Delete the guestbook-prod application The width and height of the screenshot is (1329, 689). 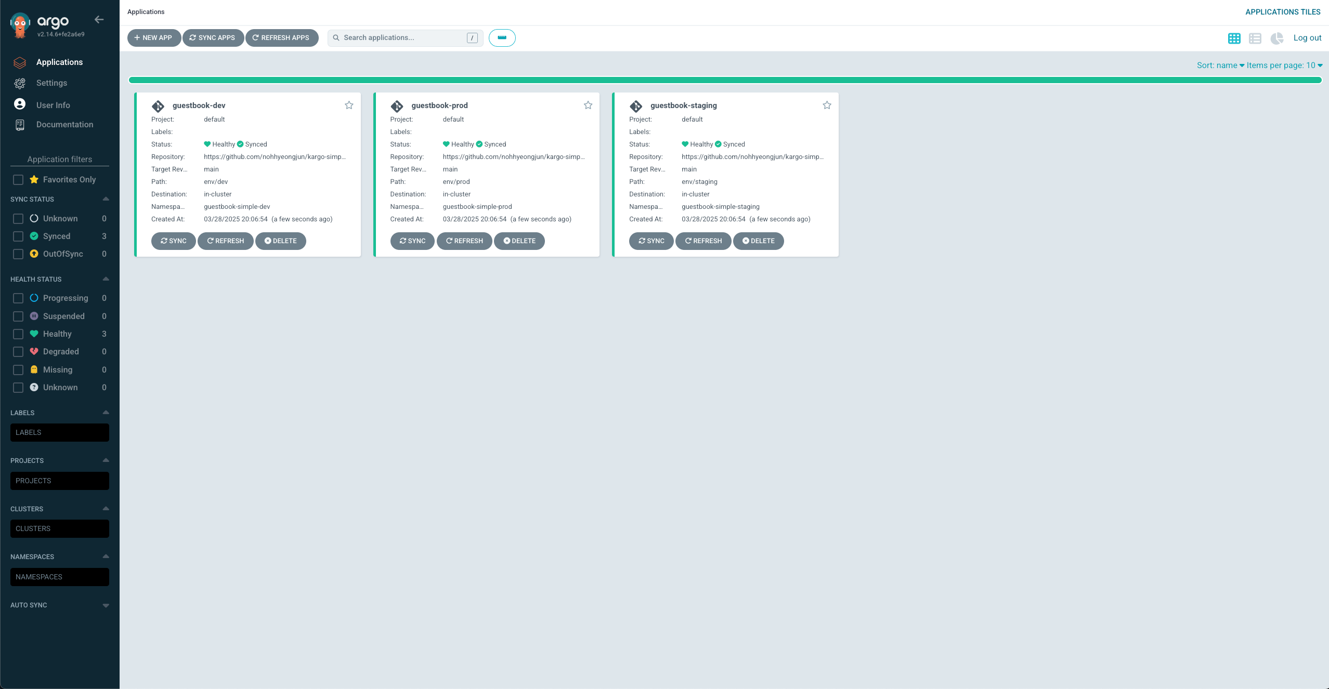[519, 241]
